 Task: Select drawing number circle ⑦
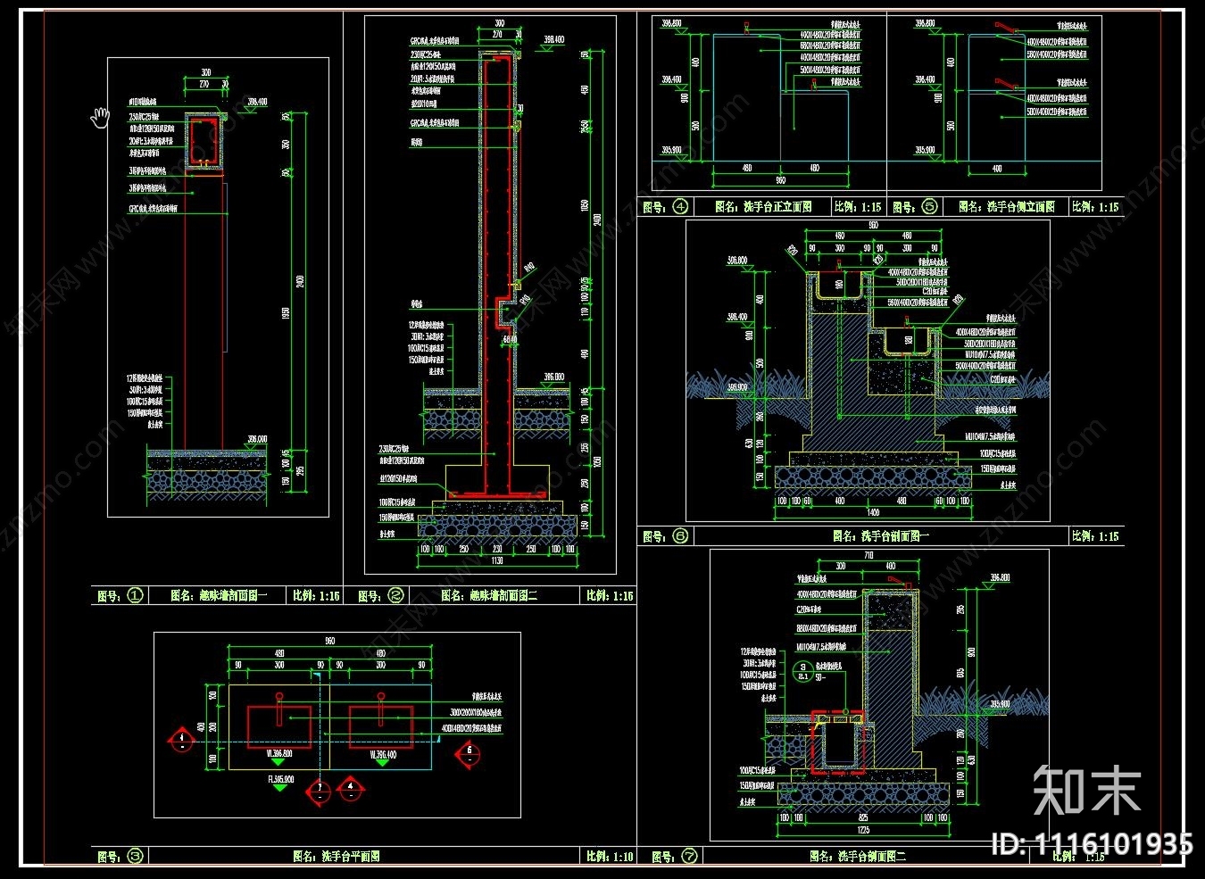(x=688, y=856)
